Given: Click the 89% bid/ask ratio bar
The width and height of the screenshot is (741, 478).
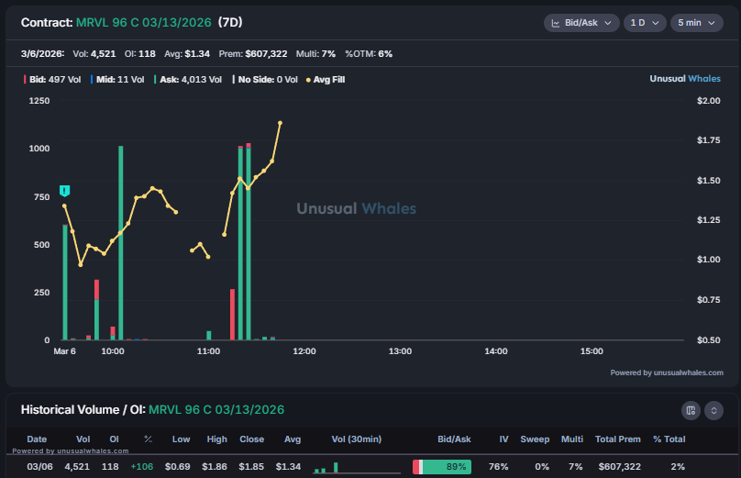Looking at the screenshot, I should pyautogui.click(x=442, y=467).
